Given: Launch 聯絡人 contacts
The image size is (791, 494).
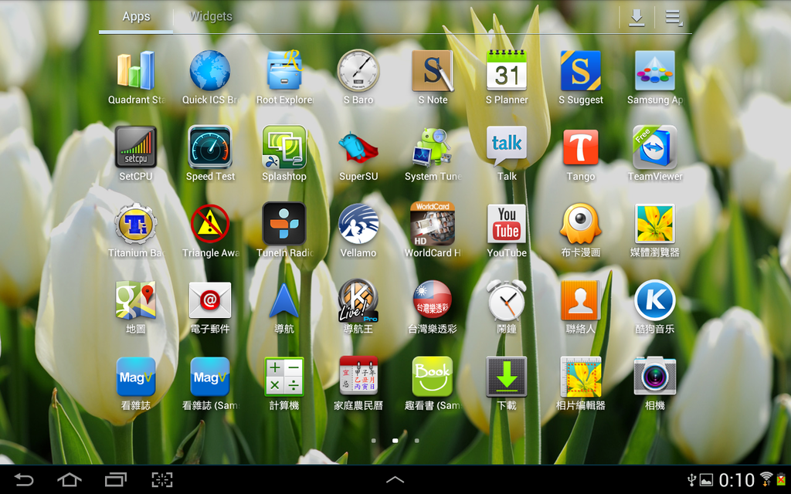Looking at the screenshot, I should (581, 300).
